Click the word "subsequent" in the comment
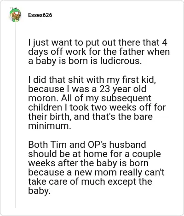Viewport: 184px width, 216px height. [x=126, y=99]
